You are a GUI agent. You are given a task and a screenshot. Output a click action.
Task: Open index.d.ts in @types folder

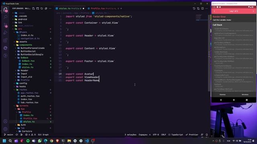click(27, 35)
